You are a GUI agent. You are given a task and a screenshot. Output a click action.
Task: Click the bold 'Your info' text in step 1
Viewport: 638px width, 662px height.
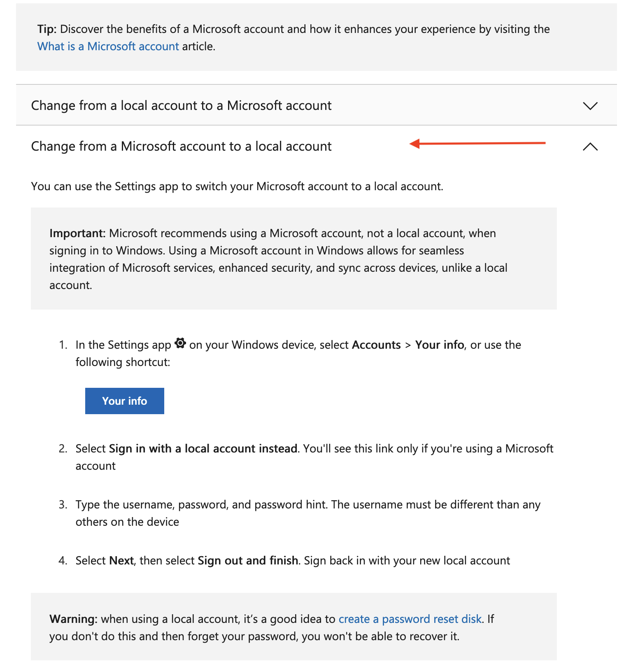click(440, 345)
